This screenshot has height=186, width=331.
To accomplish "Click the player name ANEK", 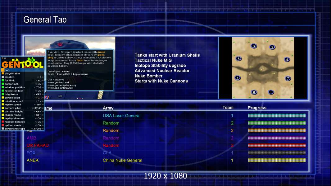I will coord(33,160).
